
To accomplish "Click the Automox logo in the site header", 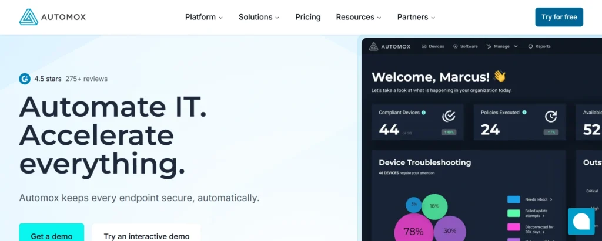I will point(52,17).
